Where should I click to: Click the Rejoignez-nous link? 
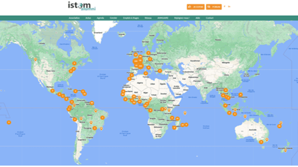coord(182,18)
